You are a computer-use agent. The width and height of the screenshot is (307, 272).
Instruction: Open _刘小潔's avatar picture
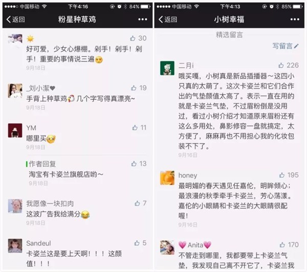click(x=15, y=91)
